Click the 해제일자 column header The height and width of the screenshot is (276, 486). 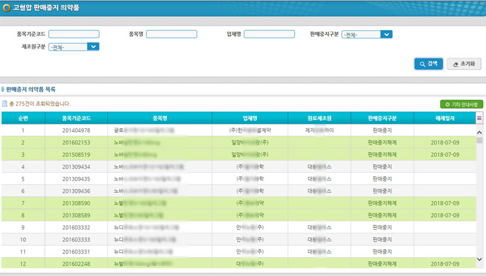444,118
